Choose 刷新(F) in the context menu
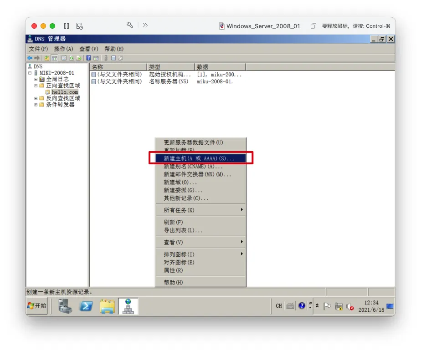 200,222
